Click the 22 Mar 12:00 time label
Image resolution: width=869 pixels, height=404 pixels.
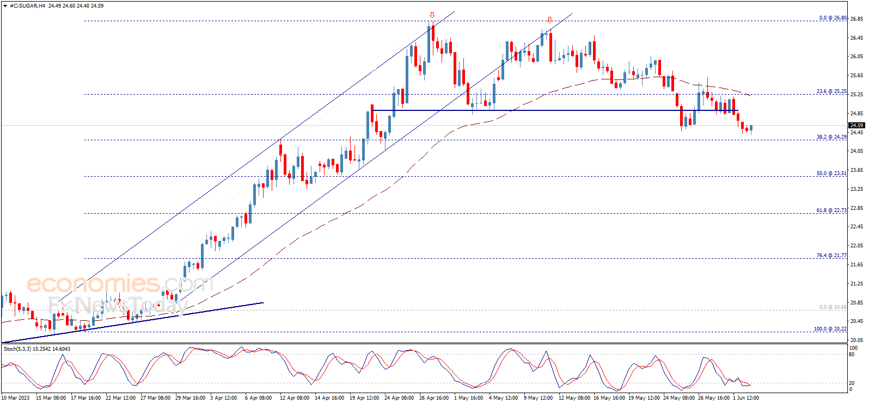(121, 398)
